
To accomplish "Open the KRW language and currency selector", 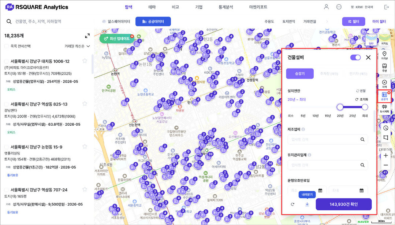I will (x=362, y=7).
